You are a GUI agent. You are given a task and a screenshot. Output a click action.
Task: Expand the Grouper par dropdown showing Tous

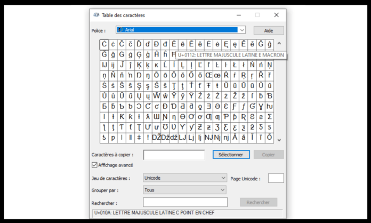[x=185, y=190]
